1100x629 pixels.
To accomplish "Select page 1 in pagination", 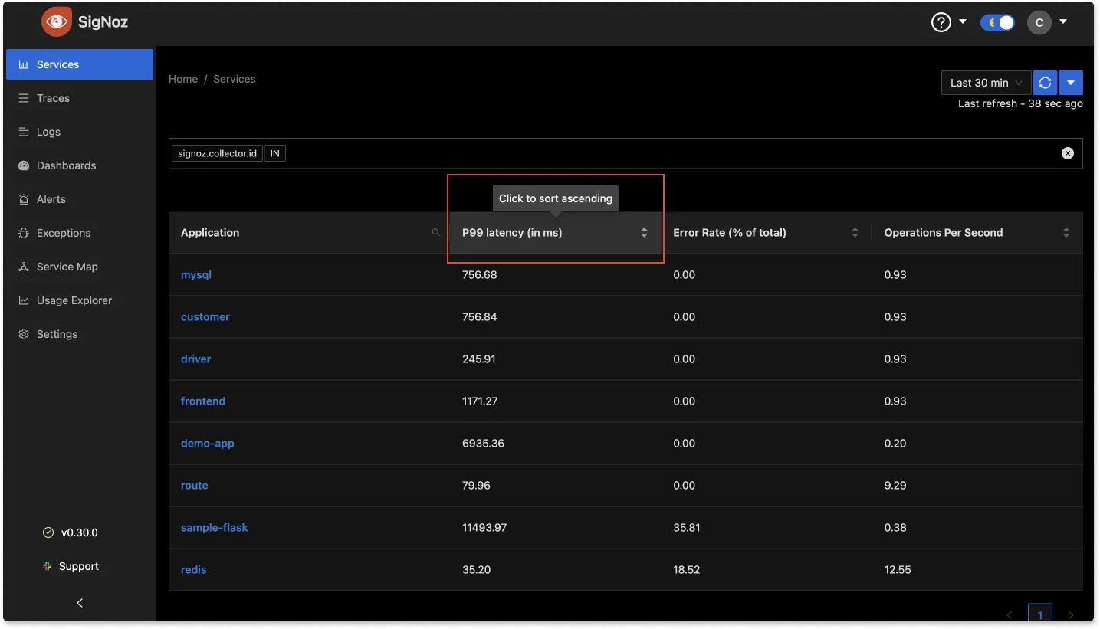I will (x=1040, y=614).
